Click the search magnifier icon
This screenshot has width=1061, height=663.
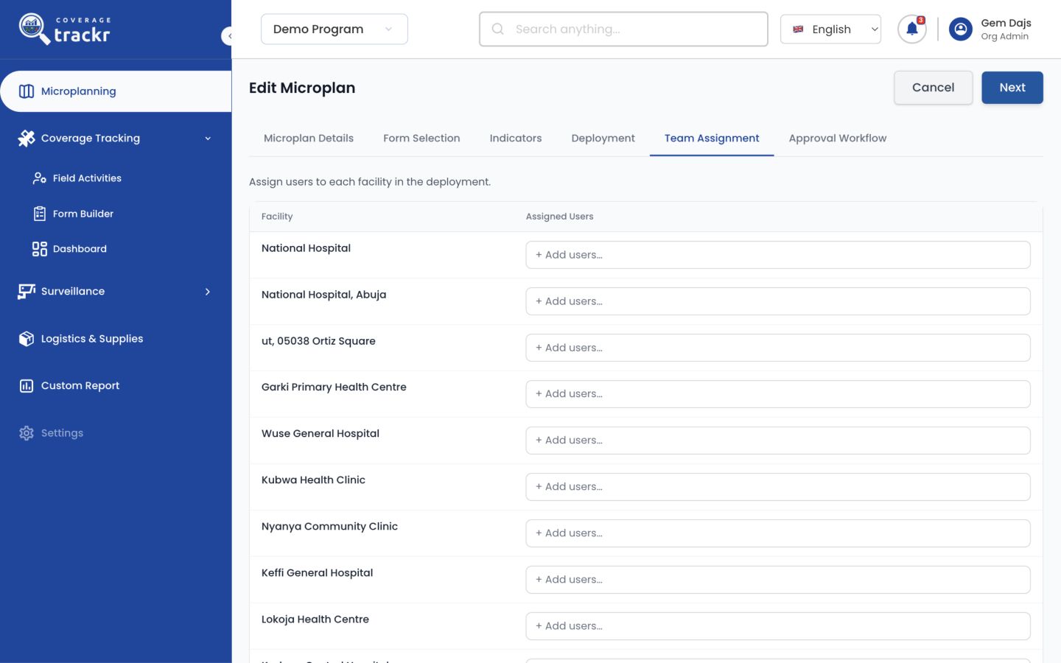tap(498, 29)
